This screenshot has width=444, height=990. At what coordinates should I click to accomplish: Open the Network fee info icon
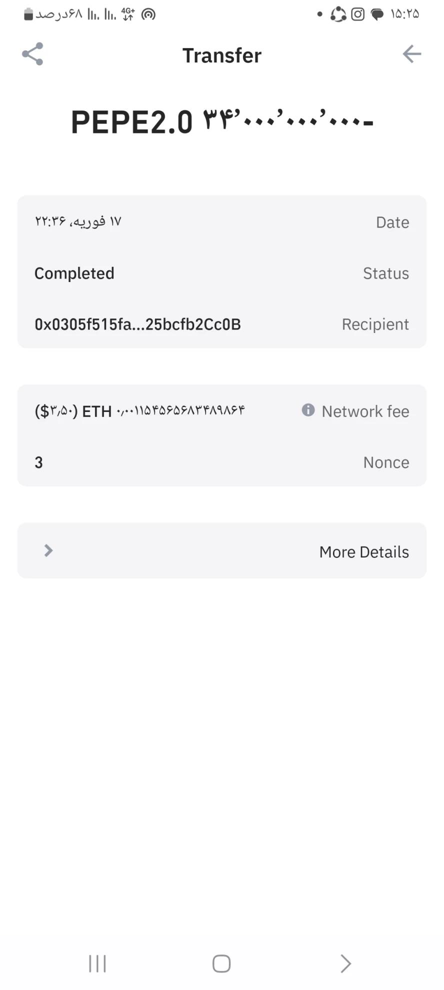(308, 410)
